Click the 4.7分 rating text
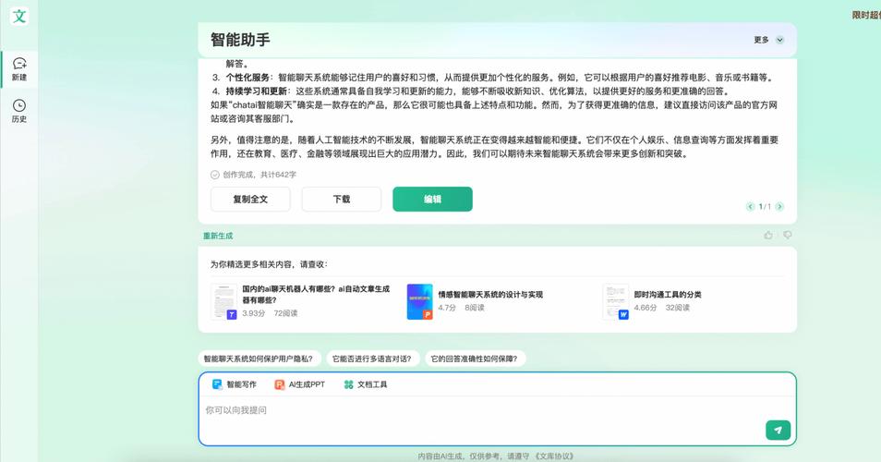881x462 pixels. coord(447,308)
